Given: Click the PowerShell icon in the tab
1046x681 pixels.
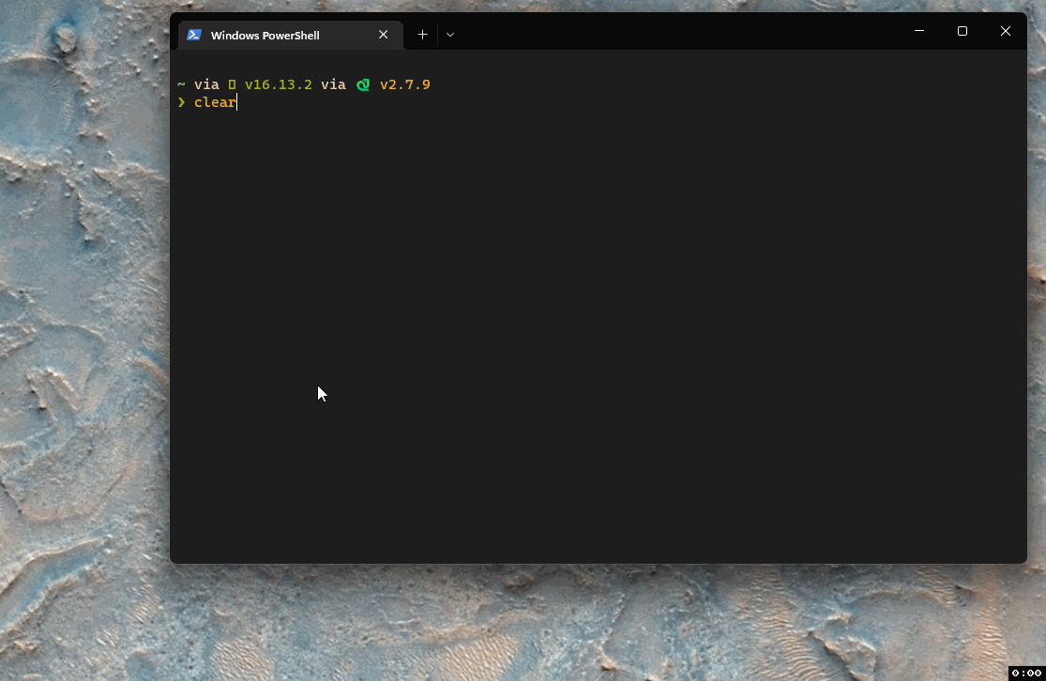Looking at the screenshot, I should point(194,35).
